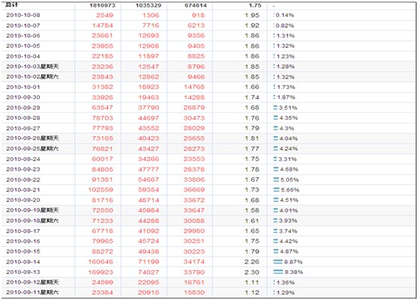The height and width of the screenshot is (300, 418).
Task: Click the 4.87% bar for 2010-09-15
Action: [276, 251]
